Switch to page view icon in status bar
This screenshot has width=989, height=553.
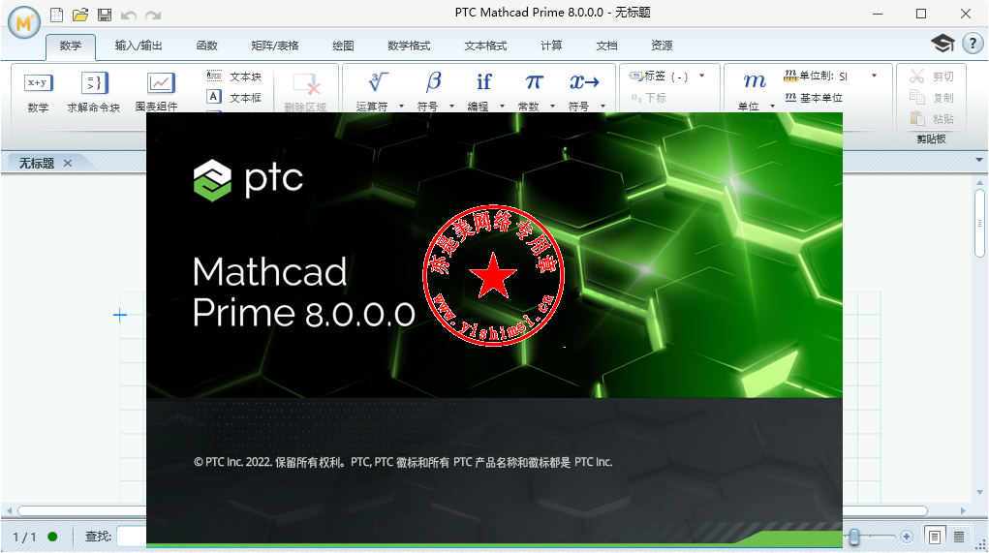click(x=935, y=537)
